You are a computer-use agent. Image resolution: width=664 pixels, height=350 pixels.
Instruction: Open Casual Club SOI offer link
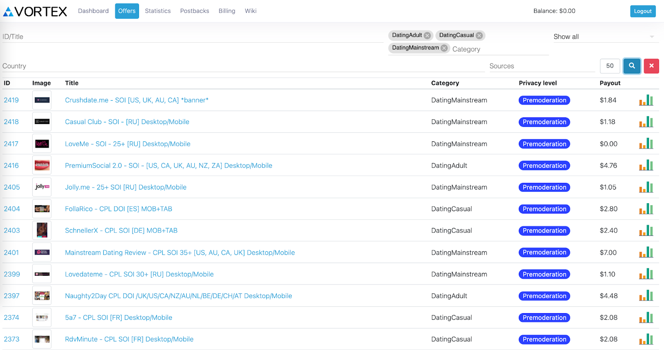click(127, 122)
